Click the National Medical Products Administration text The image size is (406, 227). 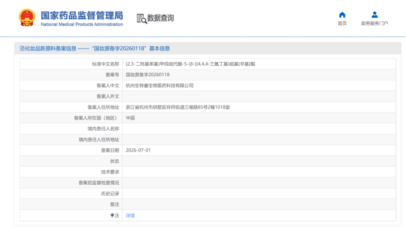point(82,24)
